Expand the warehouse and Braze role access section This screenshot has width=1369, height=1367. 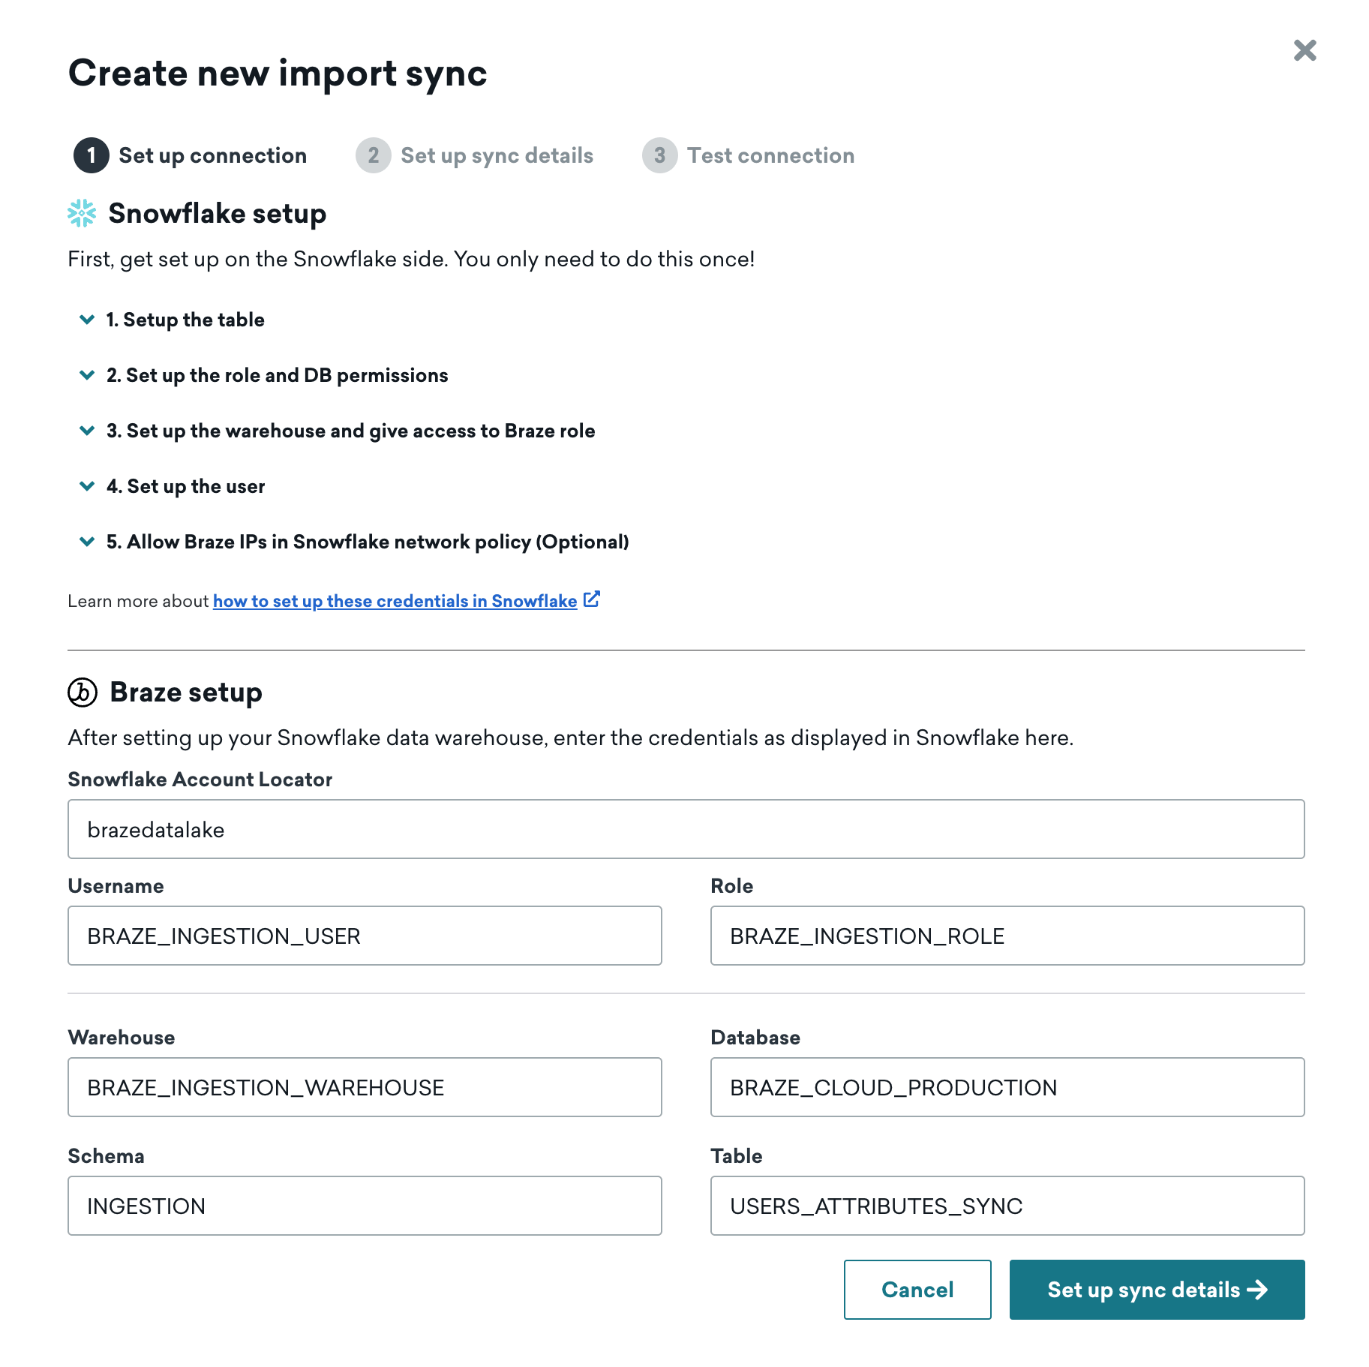coord(87,431)
